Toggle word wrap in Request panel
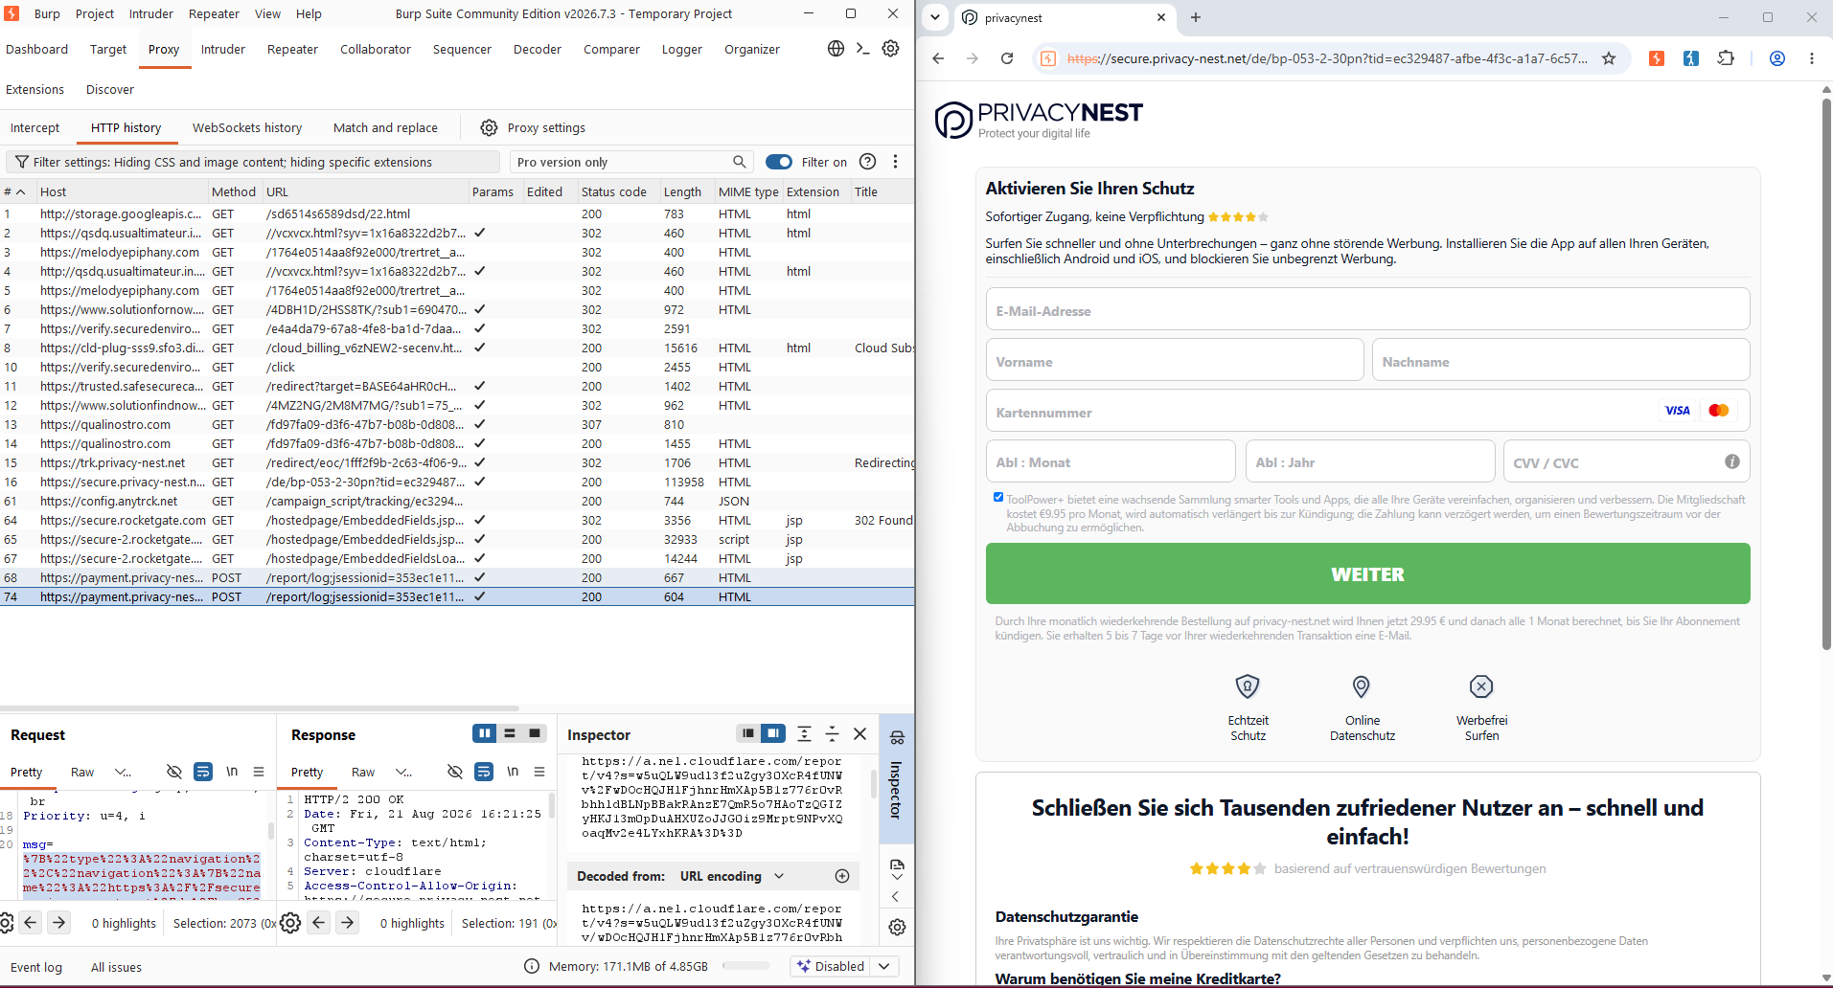This screenshot has height=988, width=1833. [x=203, y=772]
